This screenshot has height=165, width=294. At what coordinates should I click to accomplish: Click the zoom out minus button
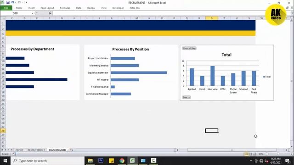pyautogui.click(x=267, y=154)
